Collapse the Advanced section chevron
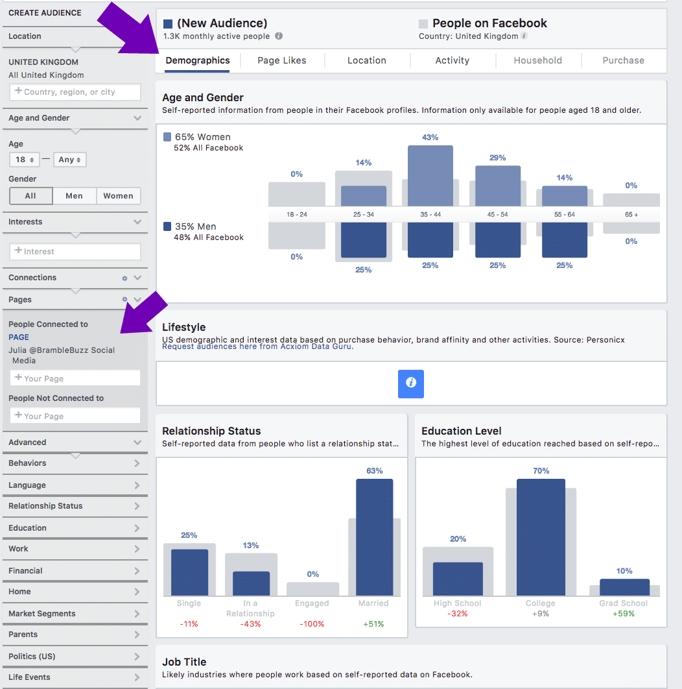The height and width of the screenshot is (689, 682). click(x=137, y=442)
